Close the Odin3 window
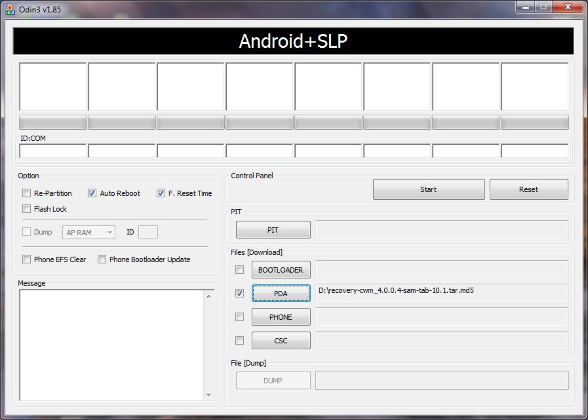 tap(568, 7)
